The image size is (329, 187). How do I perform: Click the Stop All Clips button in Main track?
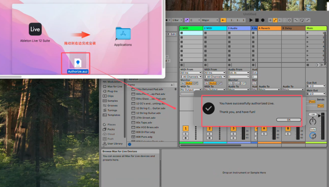click(x=307, y=65)
